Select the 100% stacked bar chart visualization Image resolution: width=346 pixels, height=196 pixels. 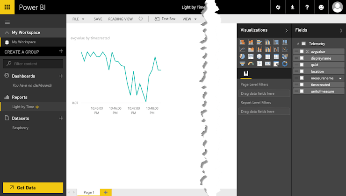click(x=276, y=42)
